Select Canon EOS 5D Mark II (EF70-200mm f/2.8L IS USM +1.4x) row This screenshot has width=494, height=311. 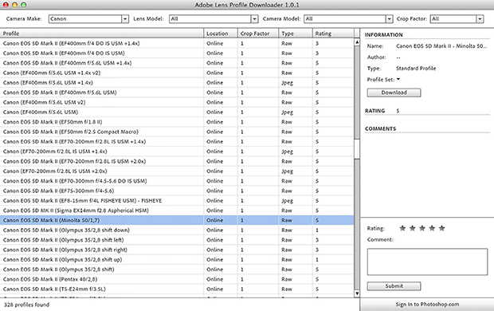pyautogui.click(x=177, y=142)
